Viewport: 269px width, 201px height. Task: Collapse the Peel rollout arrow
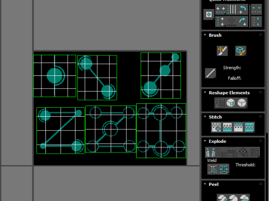(205, 184)
